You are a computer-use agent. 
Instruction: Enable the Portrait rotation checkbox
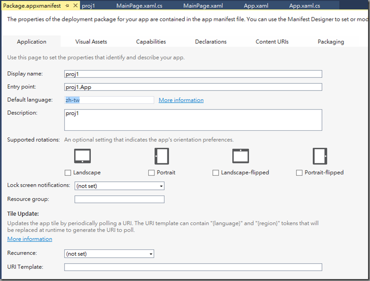point(151,173)
